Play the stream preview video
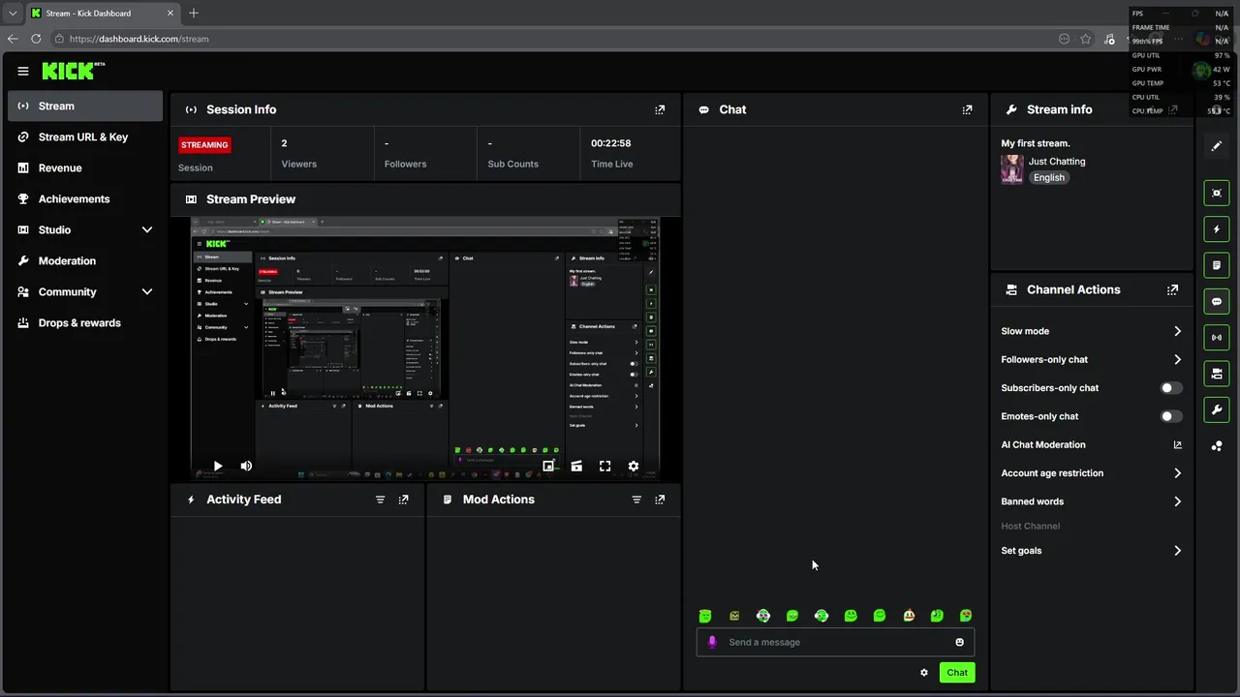 pyautogui.click(x=218, y=467)
